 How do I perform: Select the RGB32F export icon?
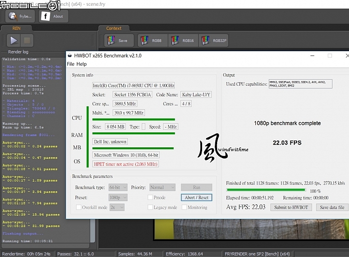pyautogui.click(x=205, y=41)
